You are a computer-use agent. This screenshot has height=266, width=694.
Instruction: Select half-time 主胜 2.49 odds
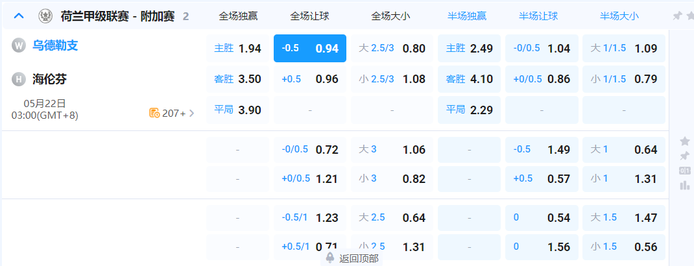click(469, 48)
